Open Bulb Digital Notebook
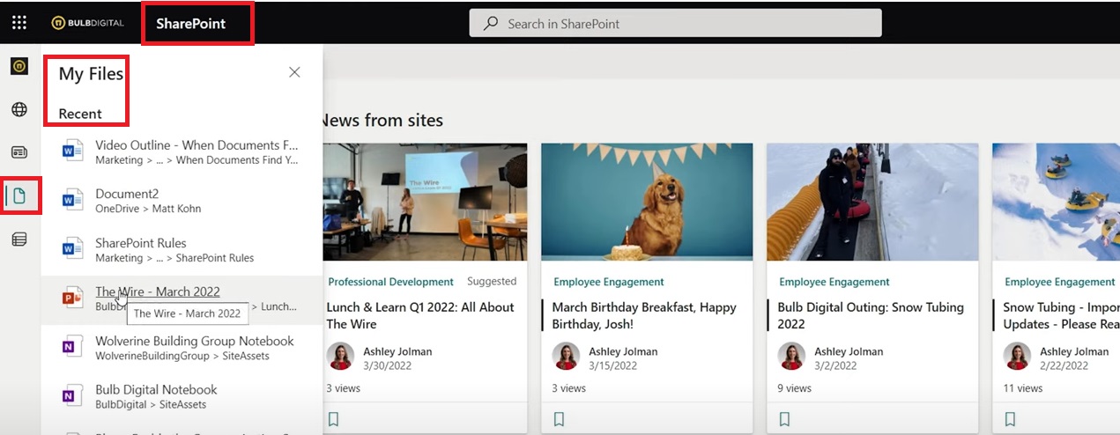The image size is (1120, 435). [x=156, y=389]
